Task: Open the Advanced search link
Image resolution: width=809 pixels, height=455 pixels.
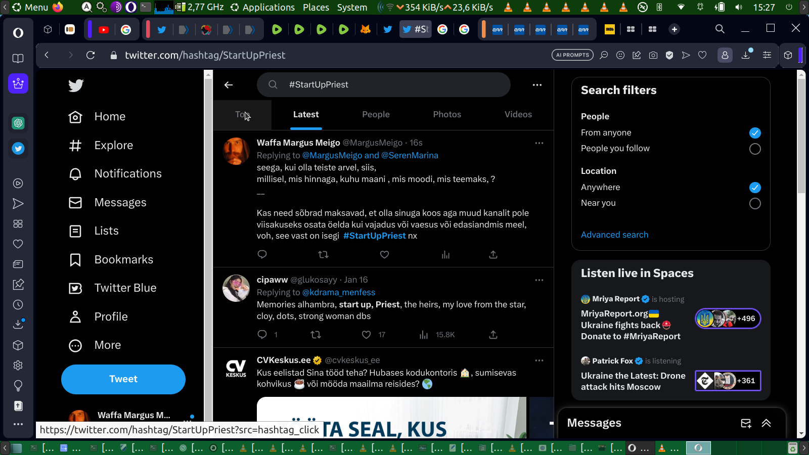Action: coord(614,235)
